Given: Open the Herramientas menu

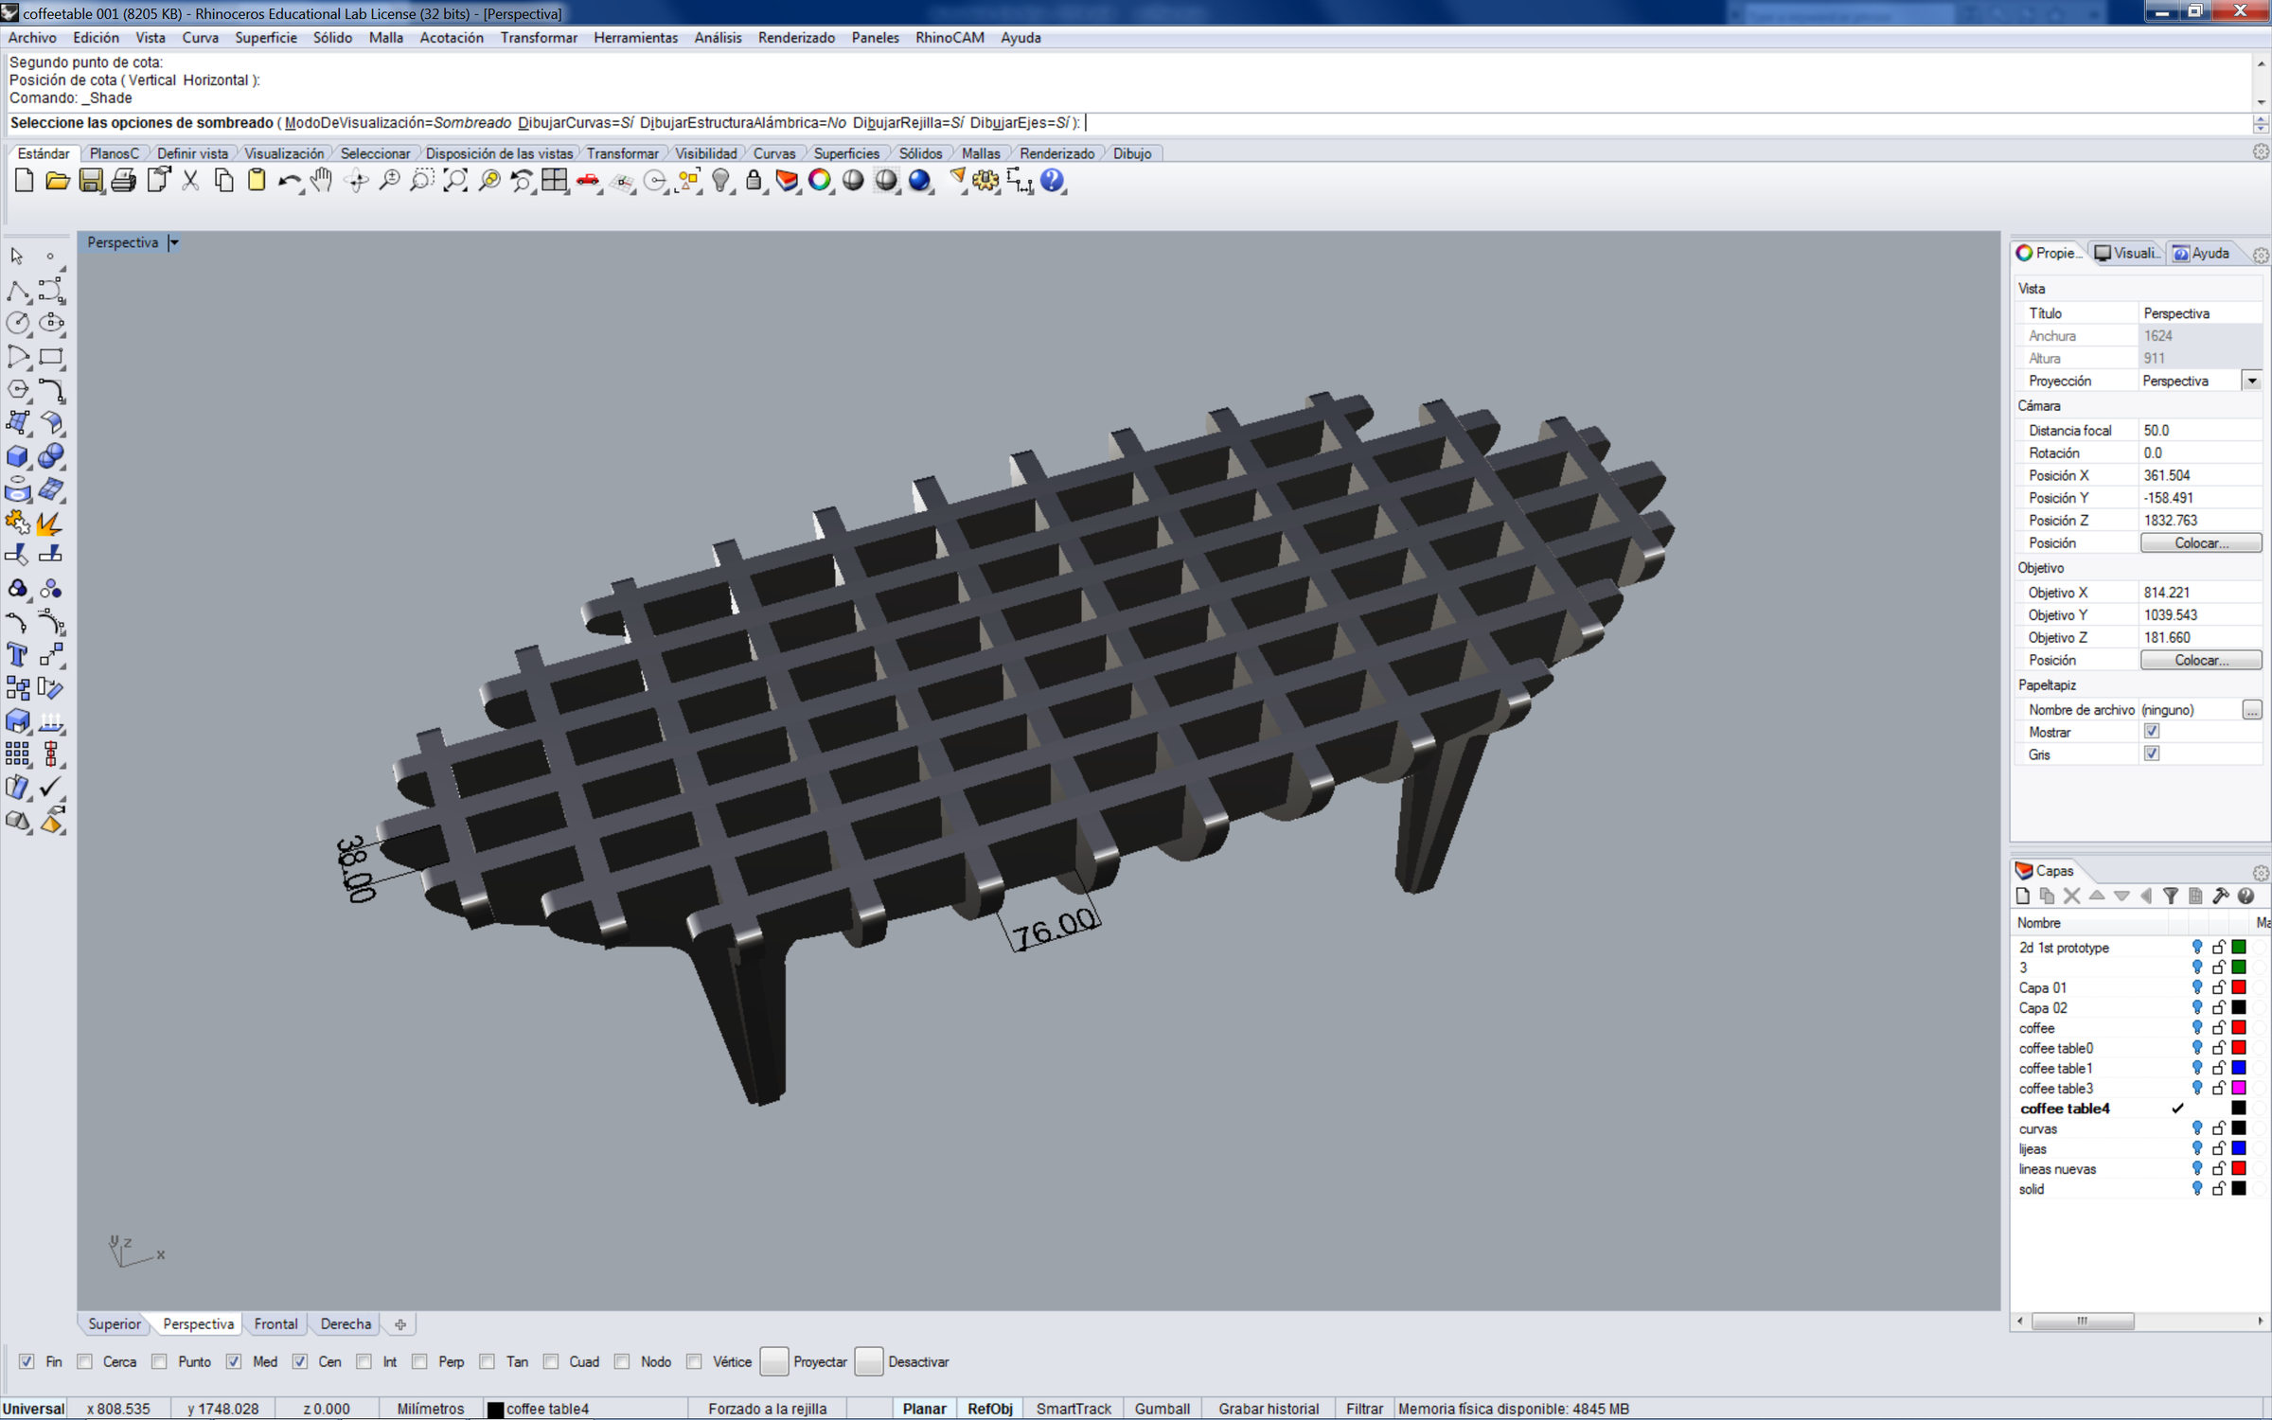Looking at the screenshot, I should 635,38.
